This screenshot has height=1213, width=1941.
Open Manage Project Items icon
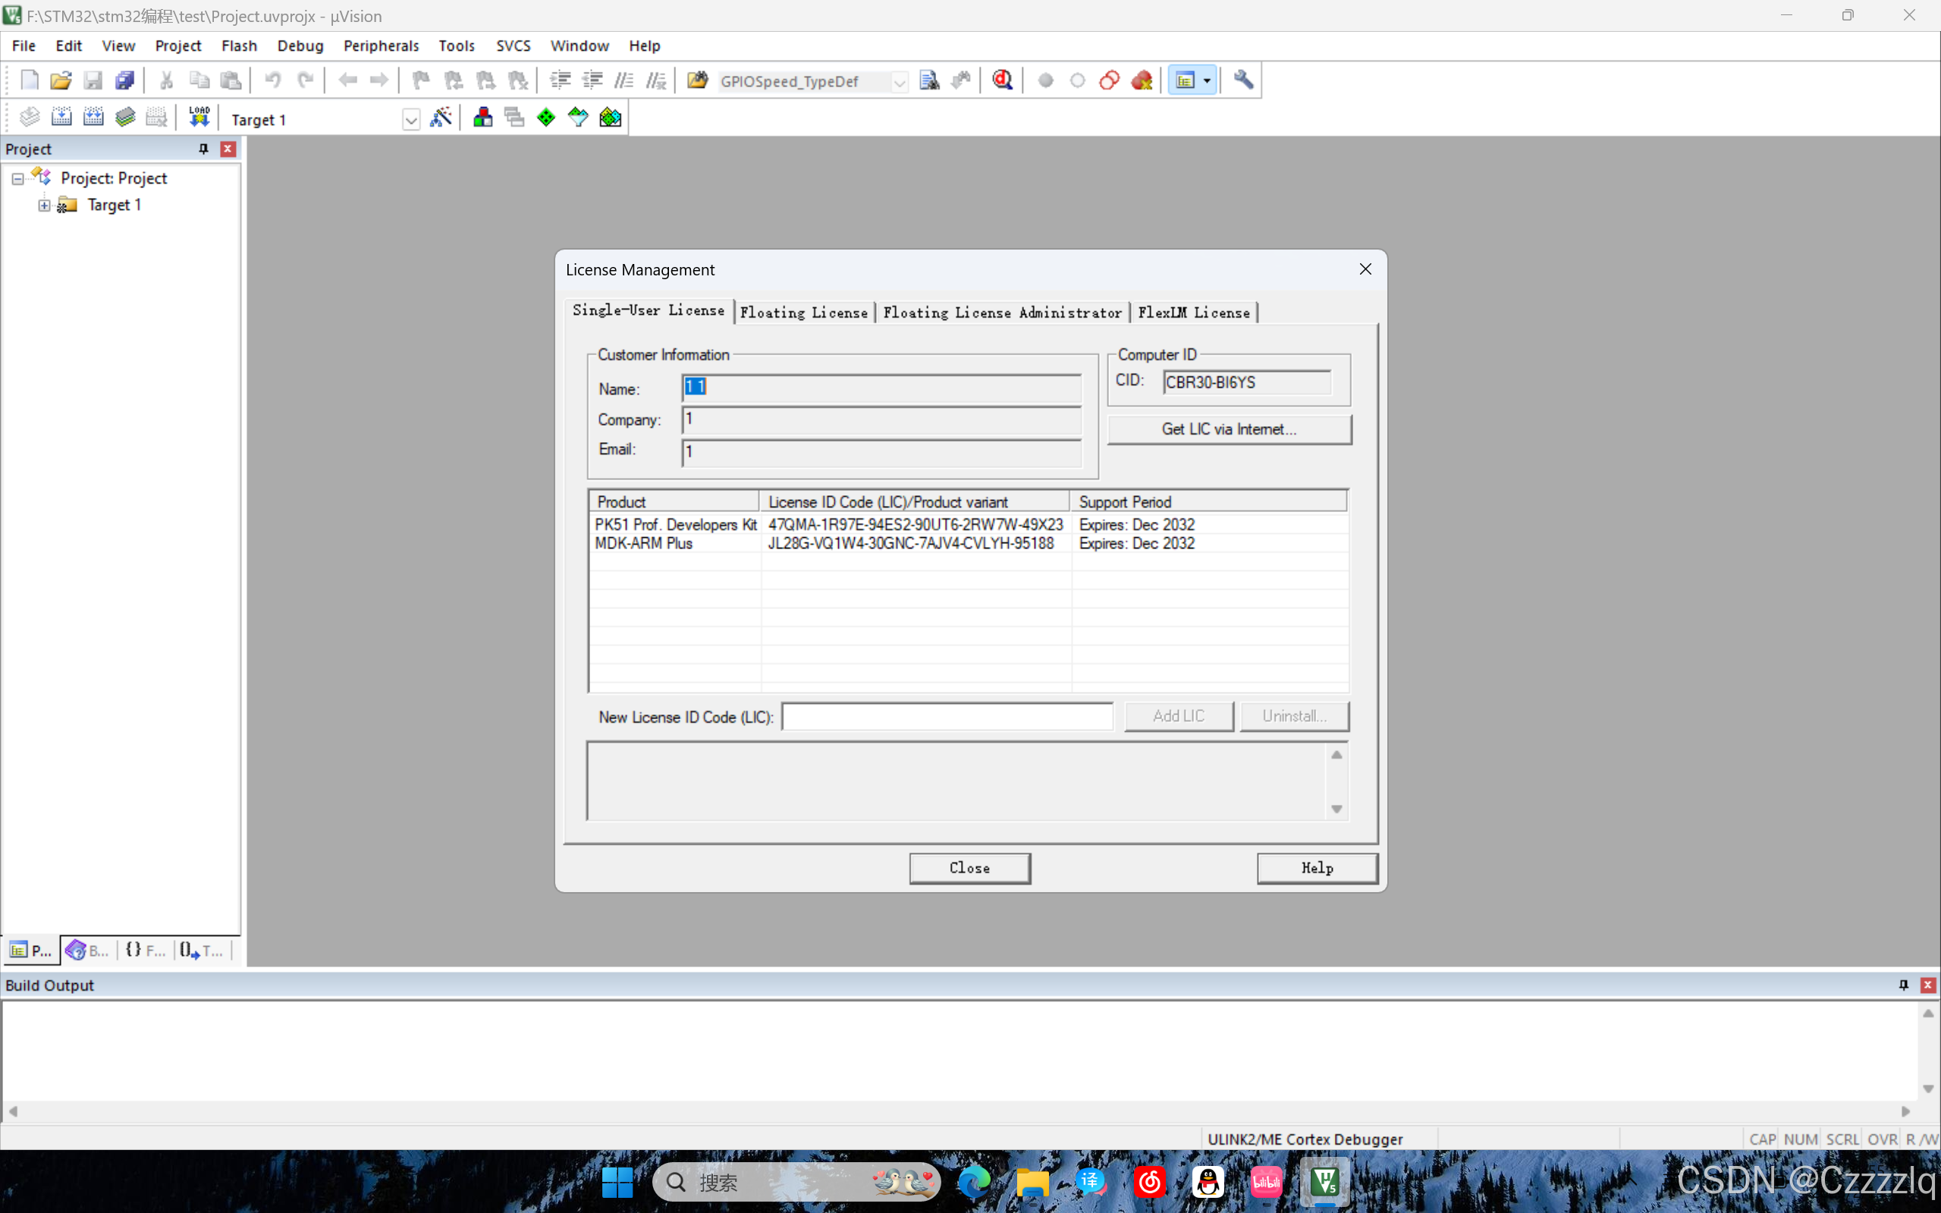tap(483, 117)
